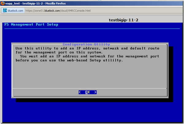The width and height of the screenshot is (184, 124).
Task: Click the bluelock.com site identity badge
Action: [x=13, y=11]
